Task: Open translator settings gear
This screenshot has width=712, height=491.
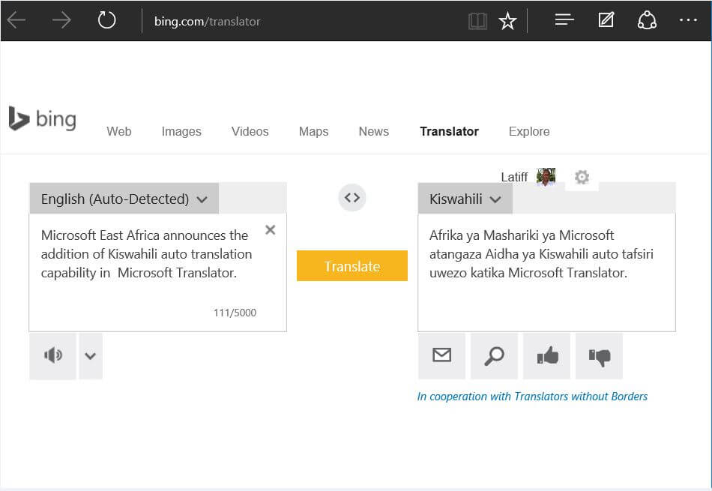Action: [x=582, y=177]
